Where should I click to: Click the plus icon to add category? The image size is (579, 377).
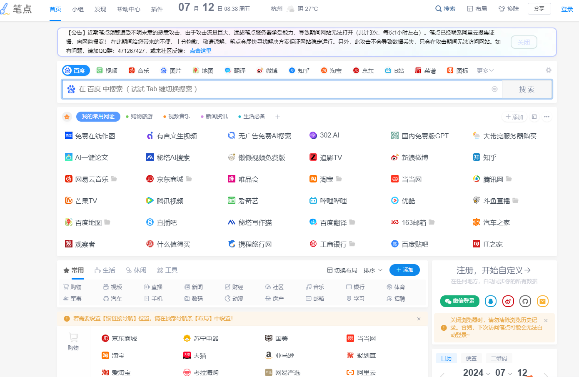pos(277,117)
